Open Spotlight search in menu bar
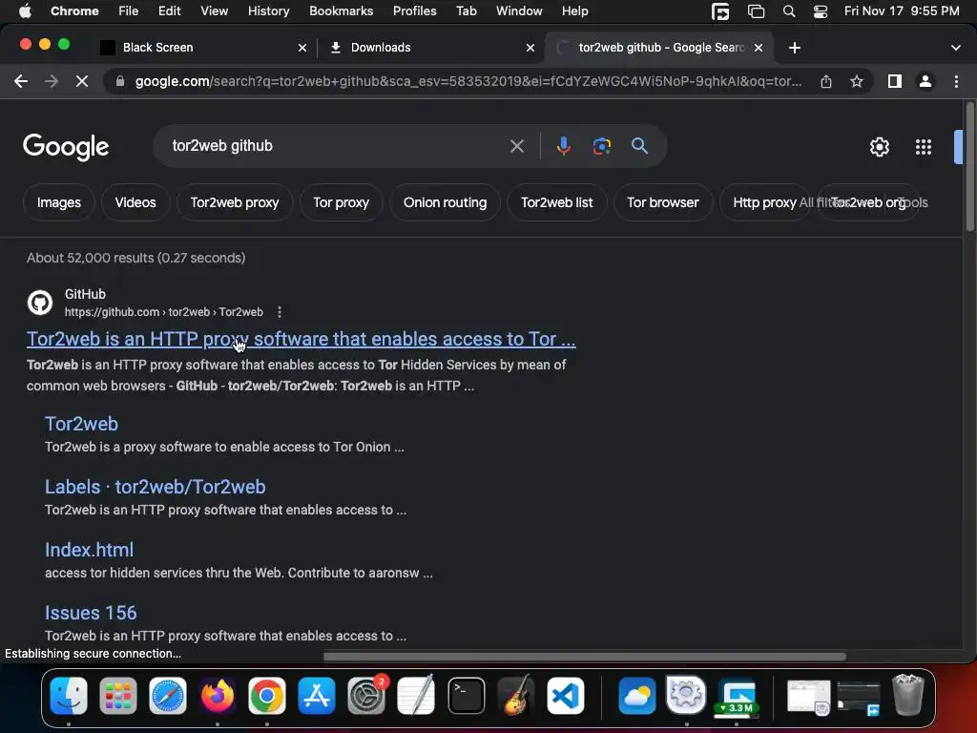 tap(789, 11)
